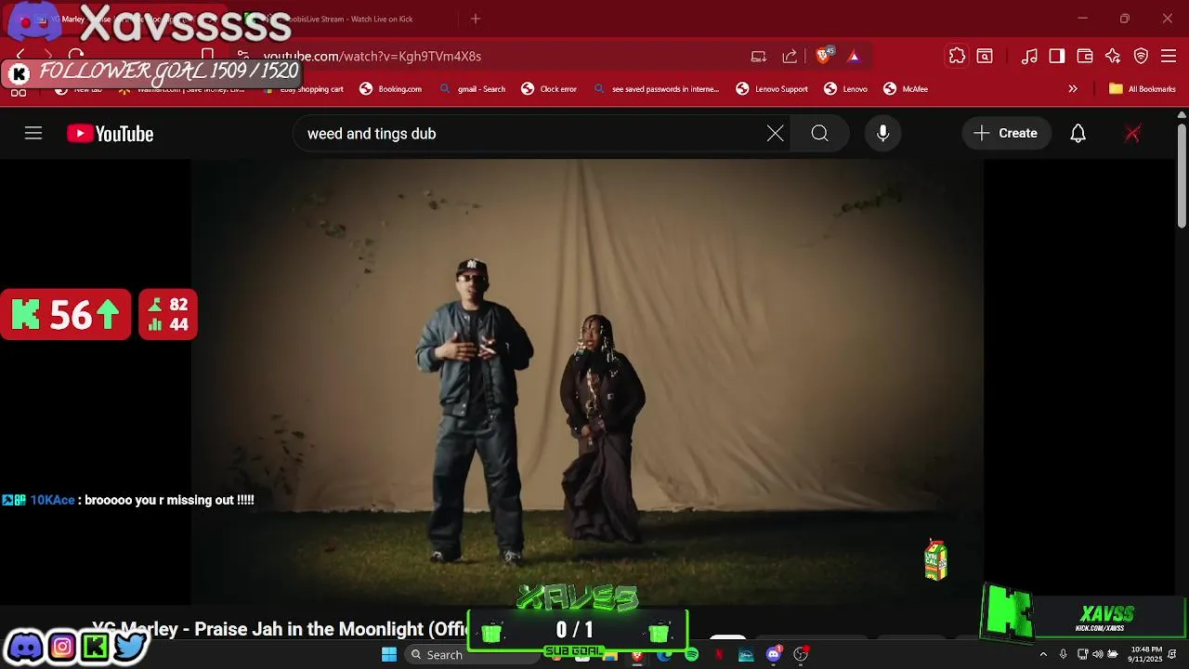
Task: Toggle the browser sidebar panel
Action: point(1057,57)
